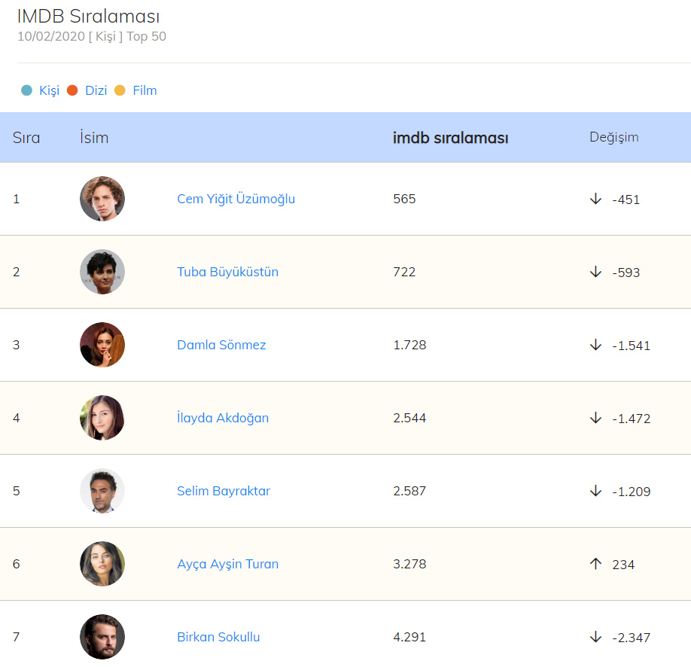Image resolution: width=691 pixels, height=667 pixels.
Task: Switch to the Dizi filter
Action: point(96,90)
